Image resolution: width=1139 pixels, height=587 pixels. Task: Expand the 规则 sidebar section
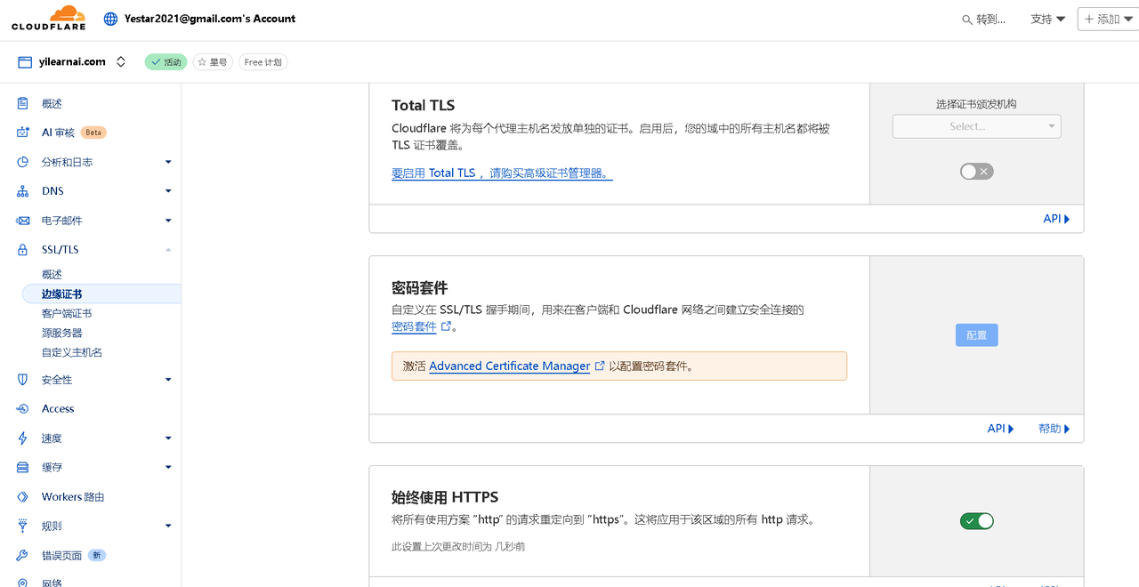point(168,527)
